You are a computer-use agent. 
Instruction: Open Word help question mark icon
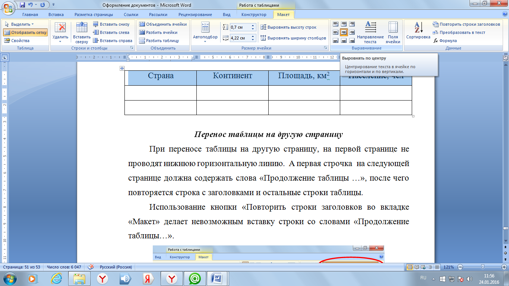click(x=505, y=14)
